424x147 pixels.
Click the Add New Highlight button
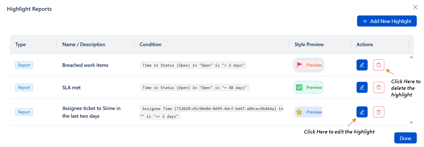387,21
